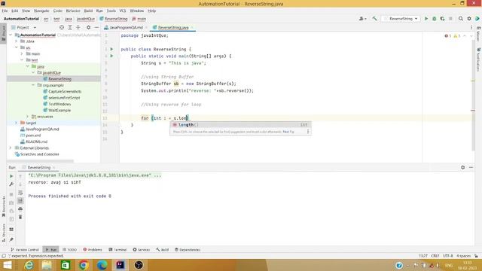Open user account dropdown icon
This screenshot has width=482, height=271.
point(362,19)
